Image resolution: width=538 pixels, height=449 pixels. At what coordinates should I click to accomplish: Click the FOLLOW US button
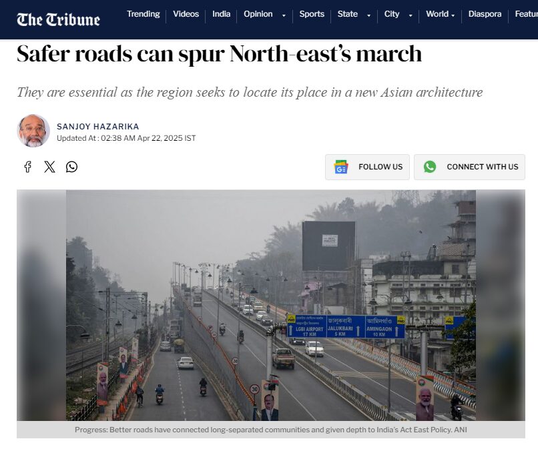(x=368, y=167)
